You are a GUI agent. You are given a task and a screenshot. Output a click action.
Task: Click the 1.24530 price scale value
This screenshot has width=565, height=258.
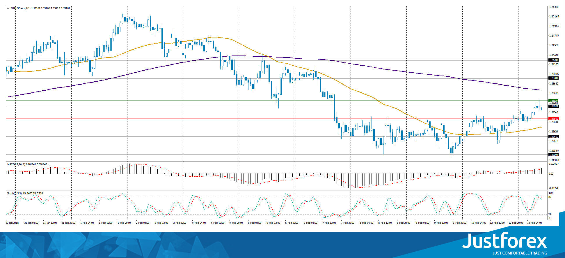tap(554, 45)
